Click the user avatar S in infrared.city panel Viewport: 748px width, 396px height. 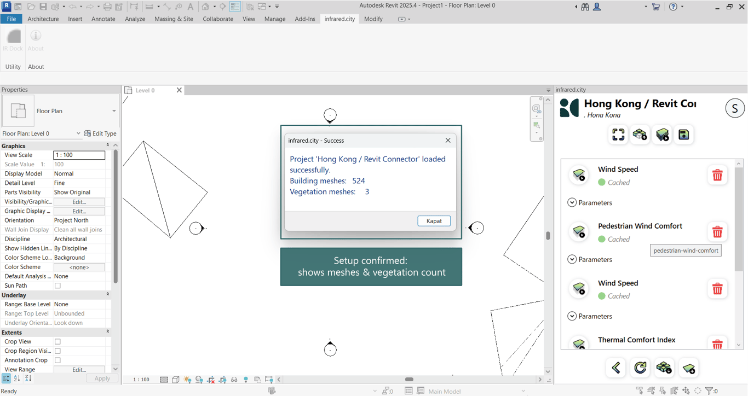[735, 108]
